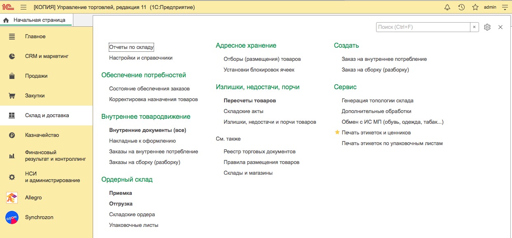Create Заказ на внутреннее потребление
Image resolution: width=512 pixels, height=238 pixels.
pos(384,59)
